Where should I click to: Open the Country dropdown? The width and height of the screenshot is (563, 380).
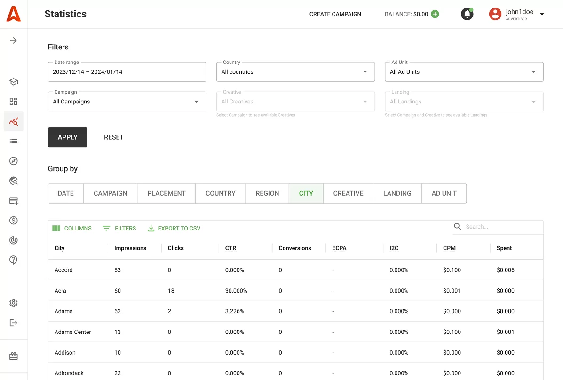295,72
